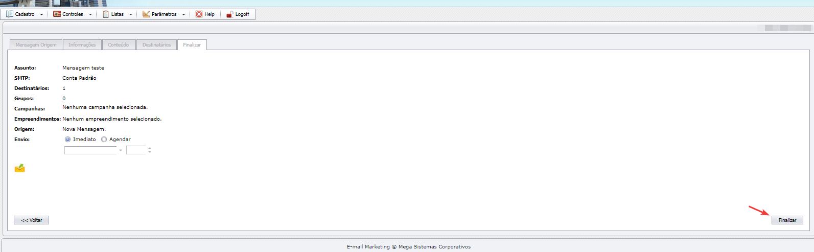Click the Listas clipboard icon

pos(106,14)
